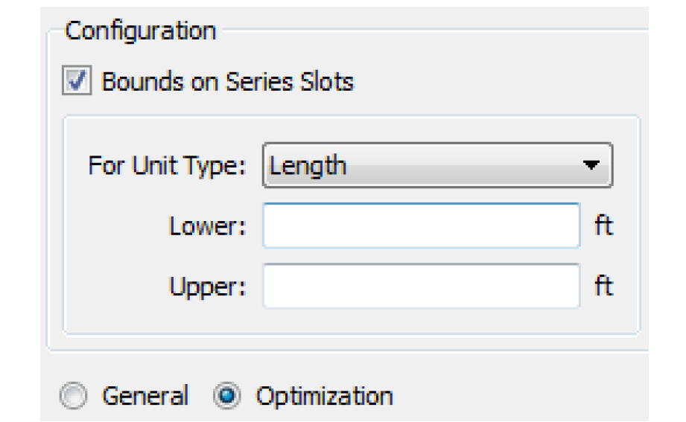Click the left edge of Lower text box
This screenshot has width=686, height=422.
(x=270, y=226)
